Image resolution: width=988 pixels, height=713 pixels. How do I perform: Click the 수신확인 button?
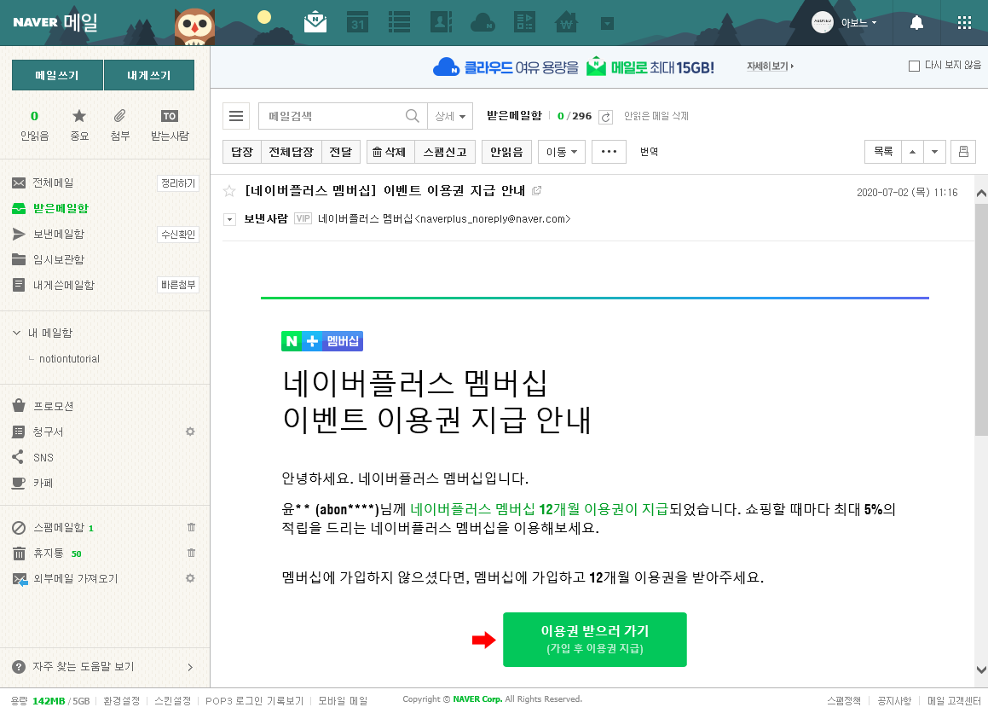(178, 235)
